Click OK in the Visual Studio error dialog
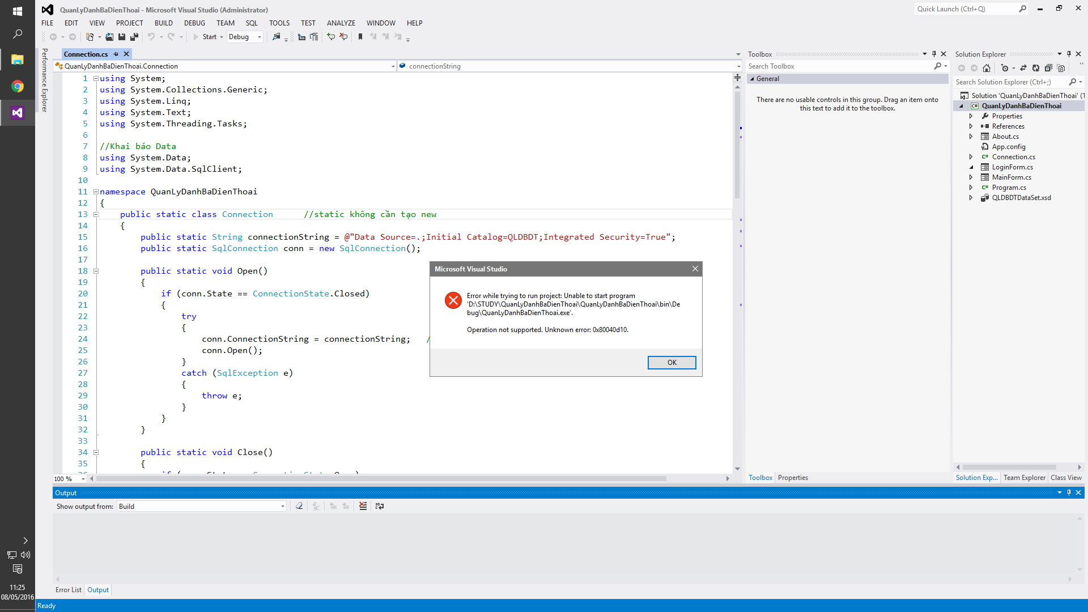This screenshot has width=1088, height=612. (x=671, y=363)
